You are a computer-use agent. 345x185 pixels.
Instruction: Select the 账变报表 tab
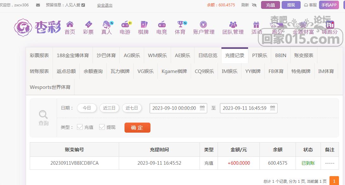pyautogui.click(x=304, y=55)
